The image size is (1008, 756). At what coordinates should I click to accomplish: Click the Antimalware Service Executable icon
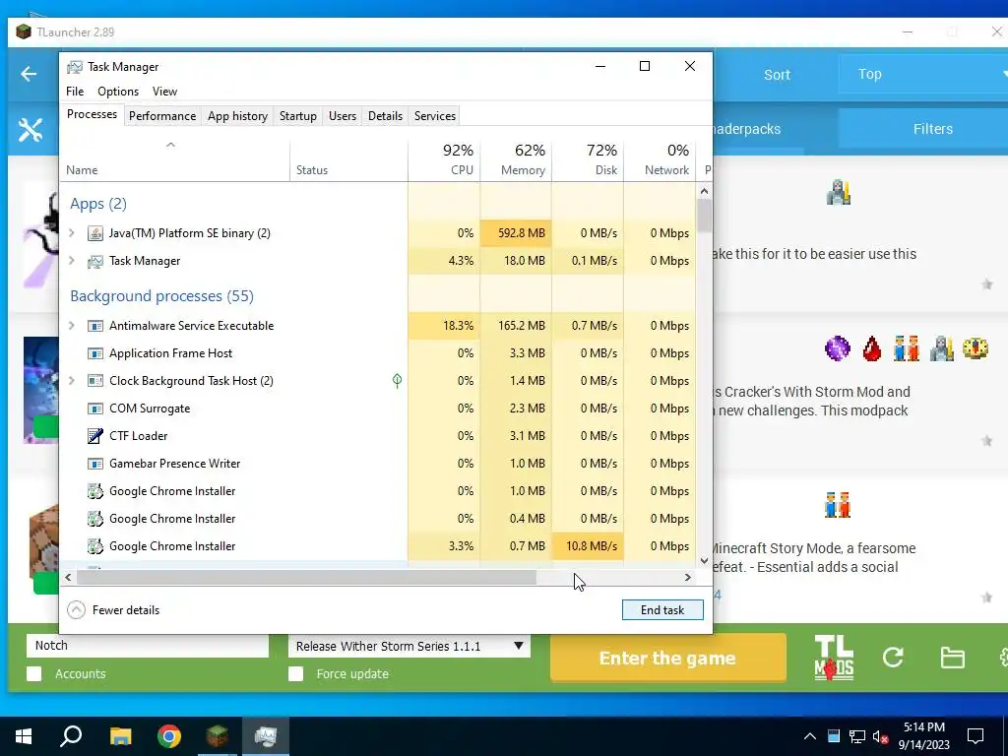pos(95,326)
